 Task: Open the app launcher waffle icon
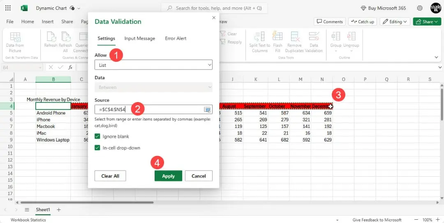[x=8, y=8]
